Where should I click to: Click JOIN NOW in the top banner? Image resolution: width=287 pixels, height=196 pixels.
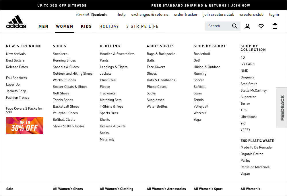241,5
